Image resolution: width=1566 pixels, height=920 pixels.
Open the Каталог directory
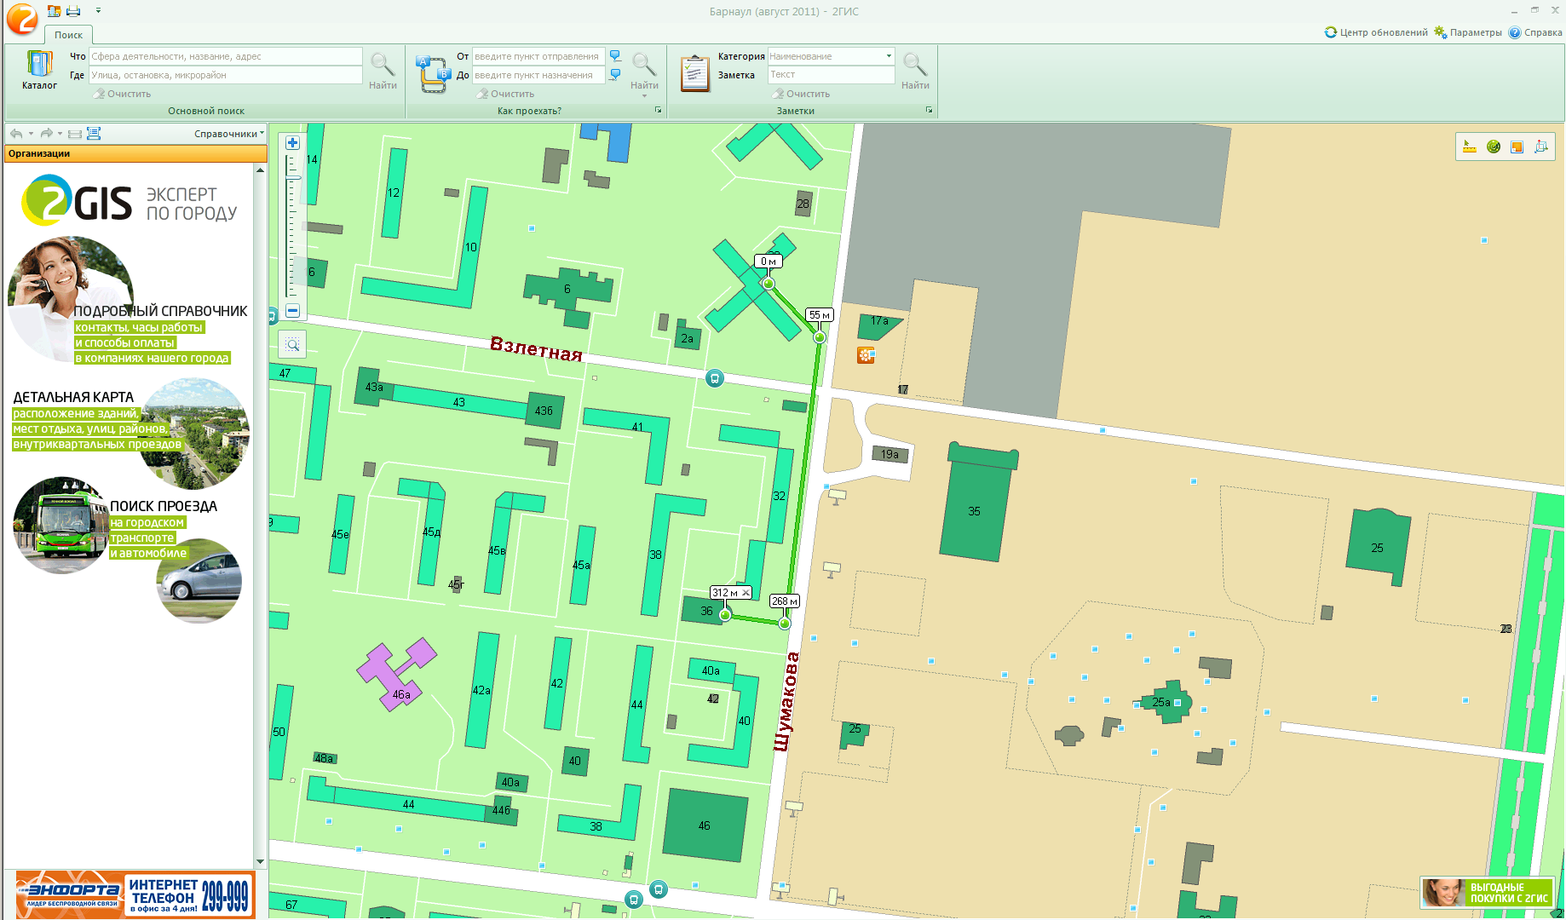[x=39, y=70]
